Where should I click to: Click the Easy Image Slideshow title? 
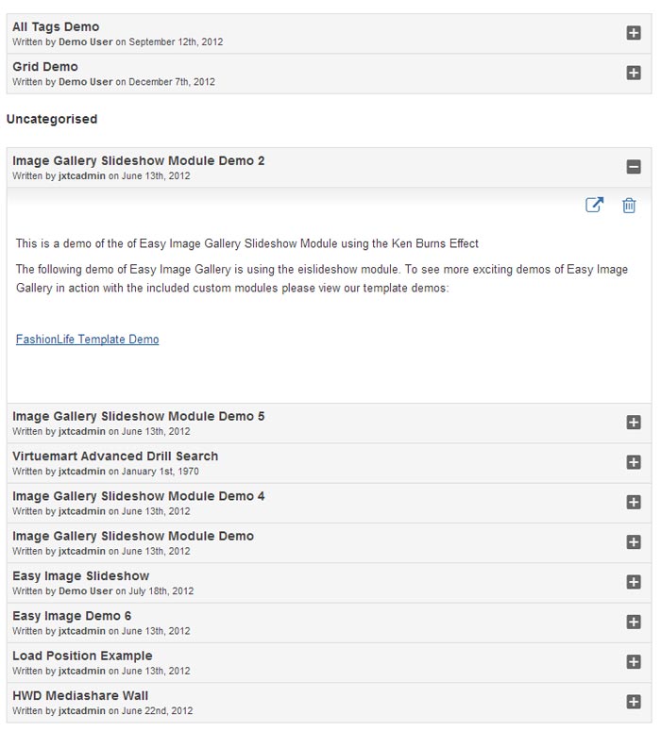[81, 576]
